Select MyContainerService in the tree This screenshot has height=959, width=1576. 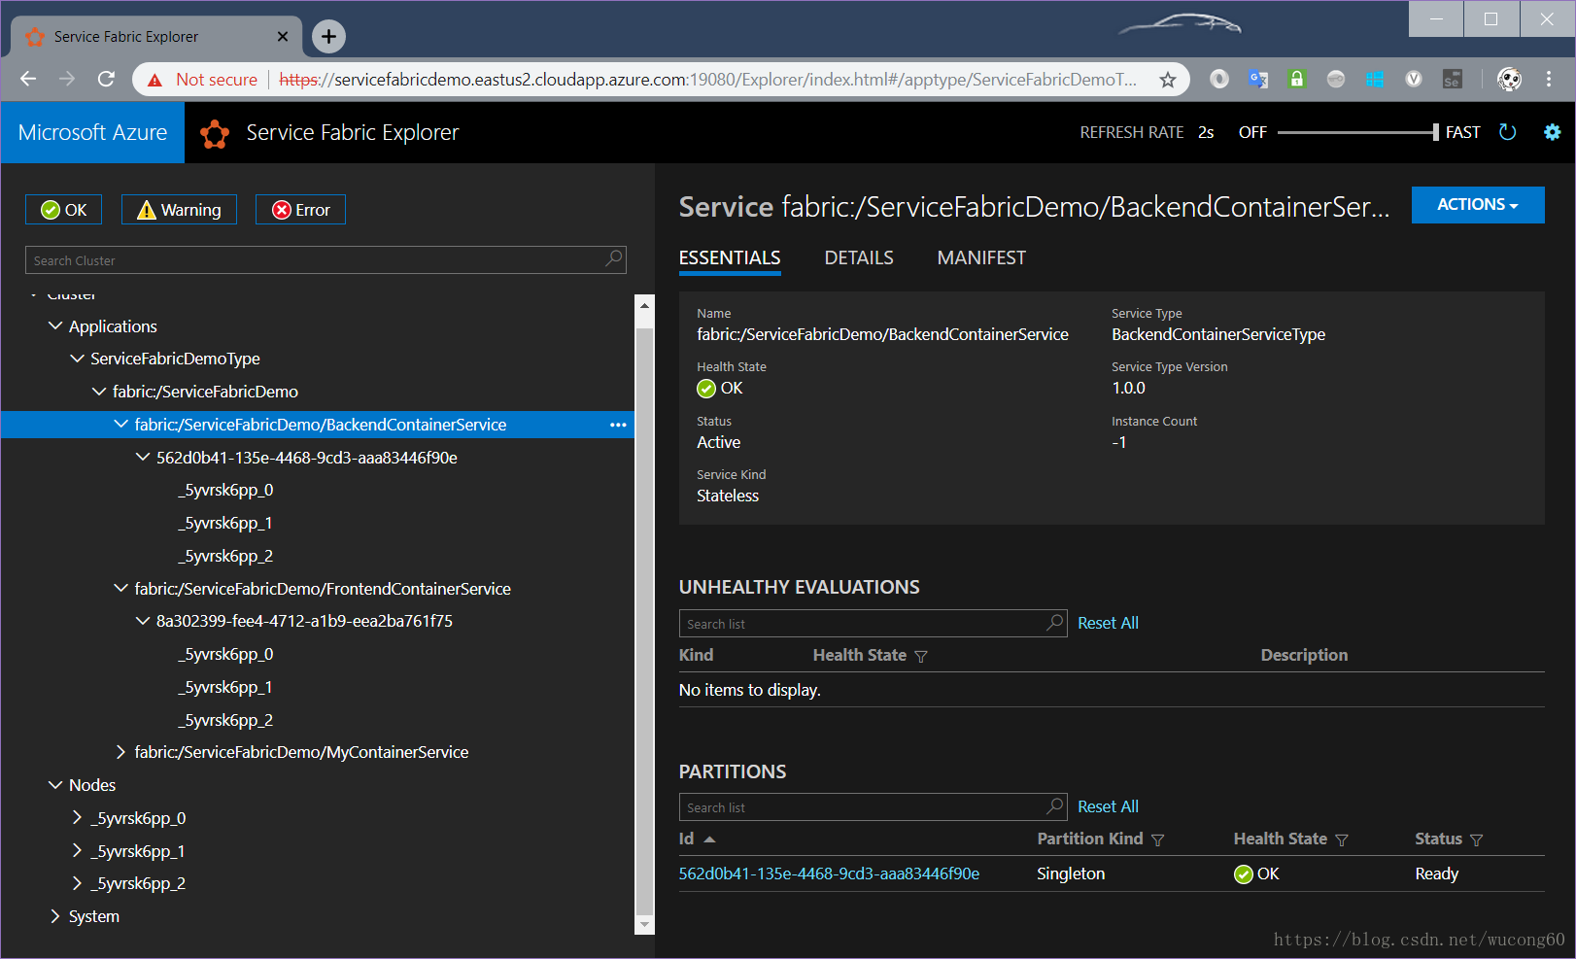tap(301, 752)
